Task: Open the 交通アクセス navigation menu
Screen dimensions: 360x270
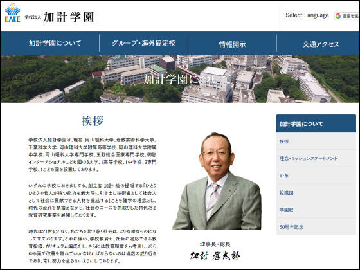Action: click(x=321, y=44)
